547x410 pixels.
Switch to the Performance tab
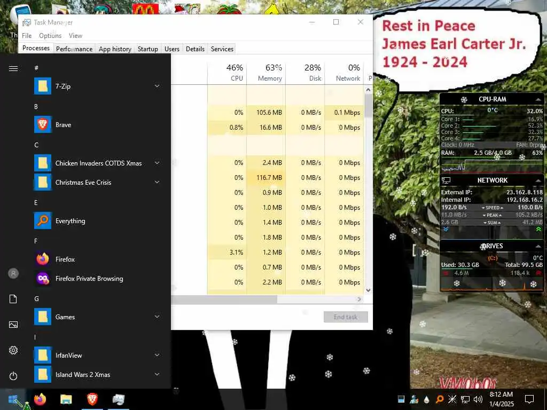(x=74, y=49)
